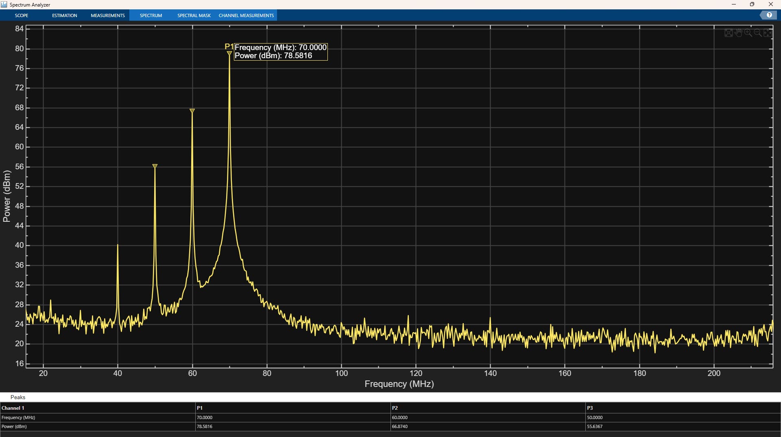Open the Scope tab
The height and width of the screenshot is (437, 781).
[x=22, y=15]
